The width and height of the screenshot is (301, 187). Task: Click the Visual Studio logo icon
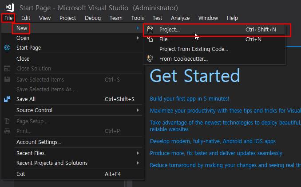point(10,8)
